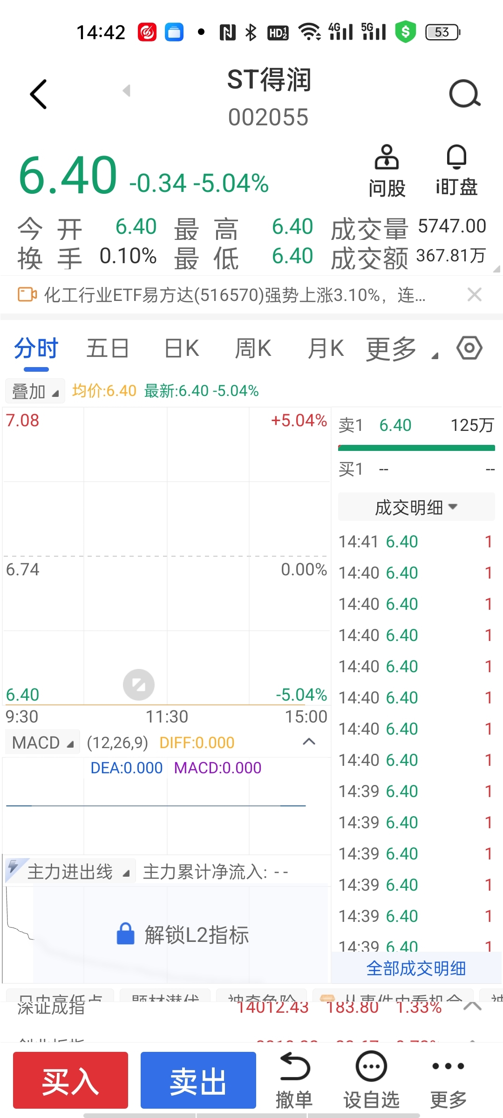
Task: Open the 更多 three-dots menu at bottom
Action: click(x=448, y=1080)
